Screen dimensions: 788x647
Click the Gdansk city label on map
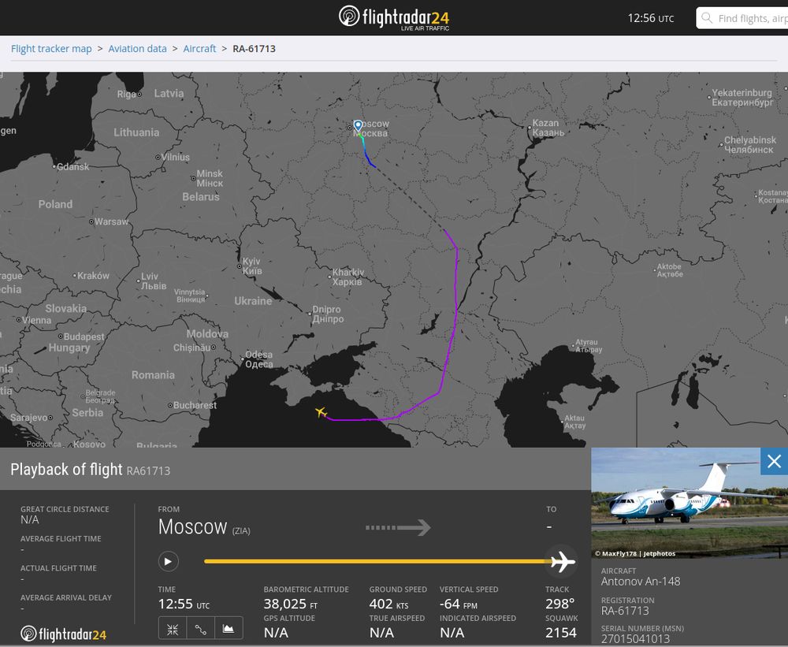72,166
